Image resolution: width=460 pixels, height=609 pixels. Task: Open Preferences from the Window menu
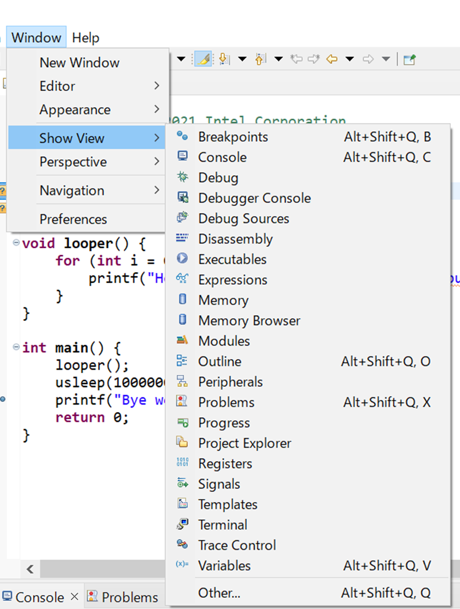point(73,219)
